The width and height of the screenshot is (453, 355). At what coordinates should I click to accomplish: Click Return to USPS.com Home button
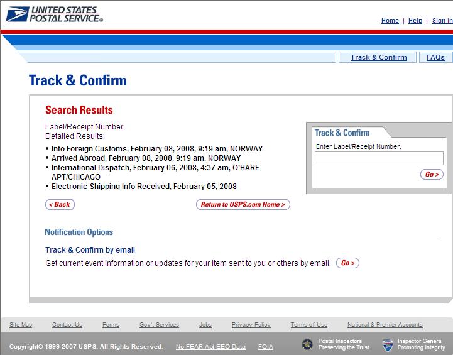[x=243, y=204]
